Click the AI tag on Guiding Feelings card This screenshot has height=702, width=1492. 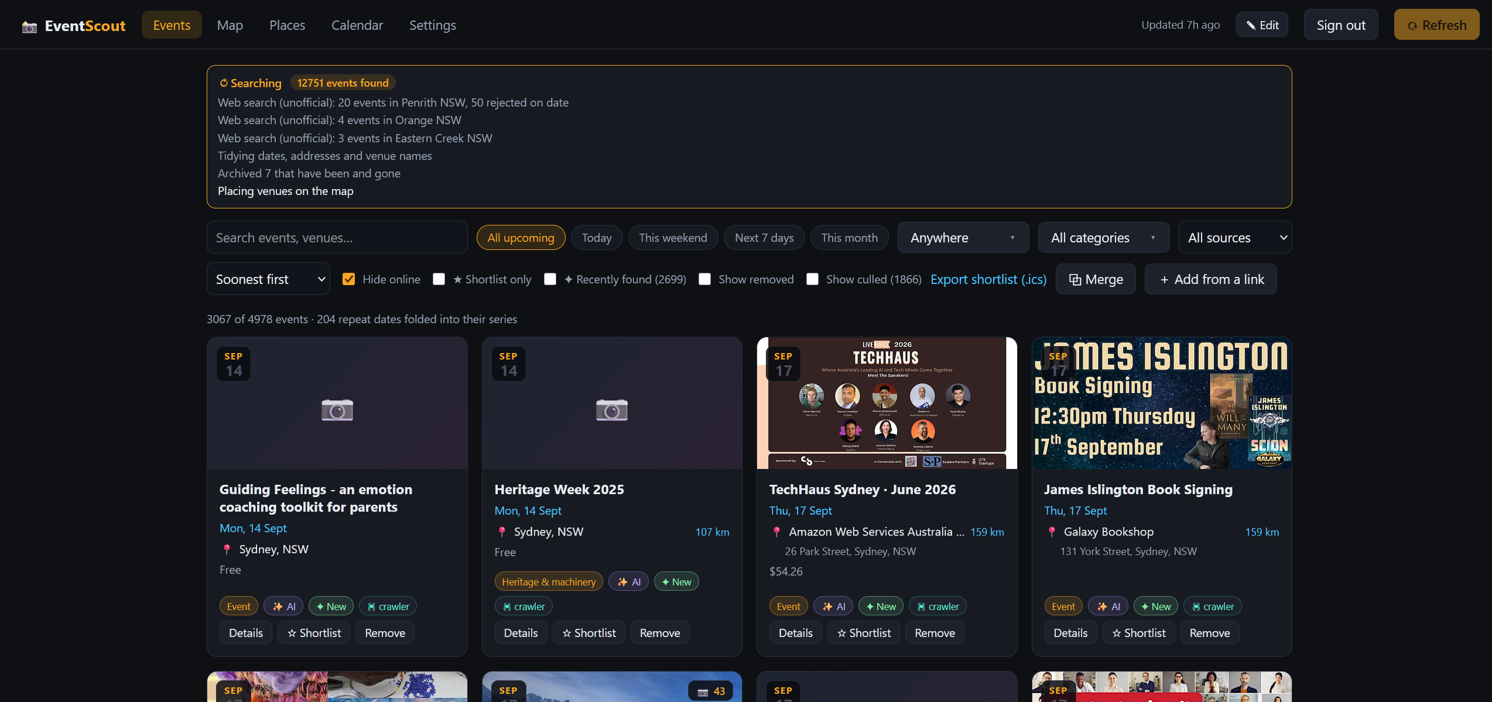pyautogui.click(x=283, y=607)
